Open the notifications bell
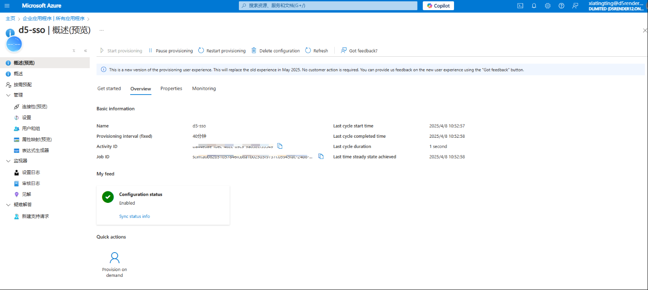Image resolution: width=648 pixels, height=290 pixels. click(534, 6)
